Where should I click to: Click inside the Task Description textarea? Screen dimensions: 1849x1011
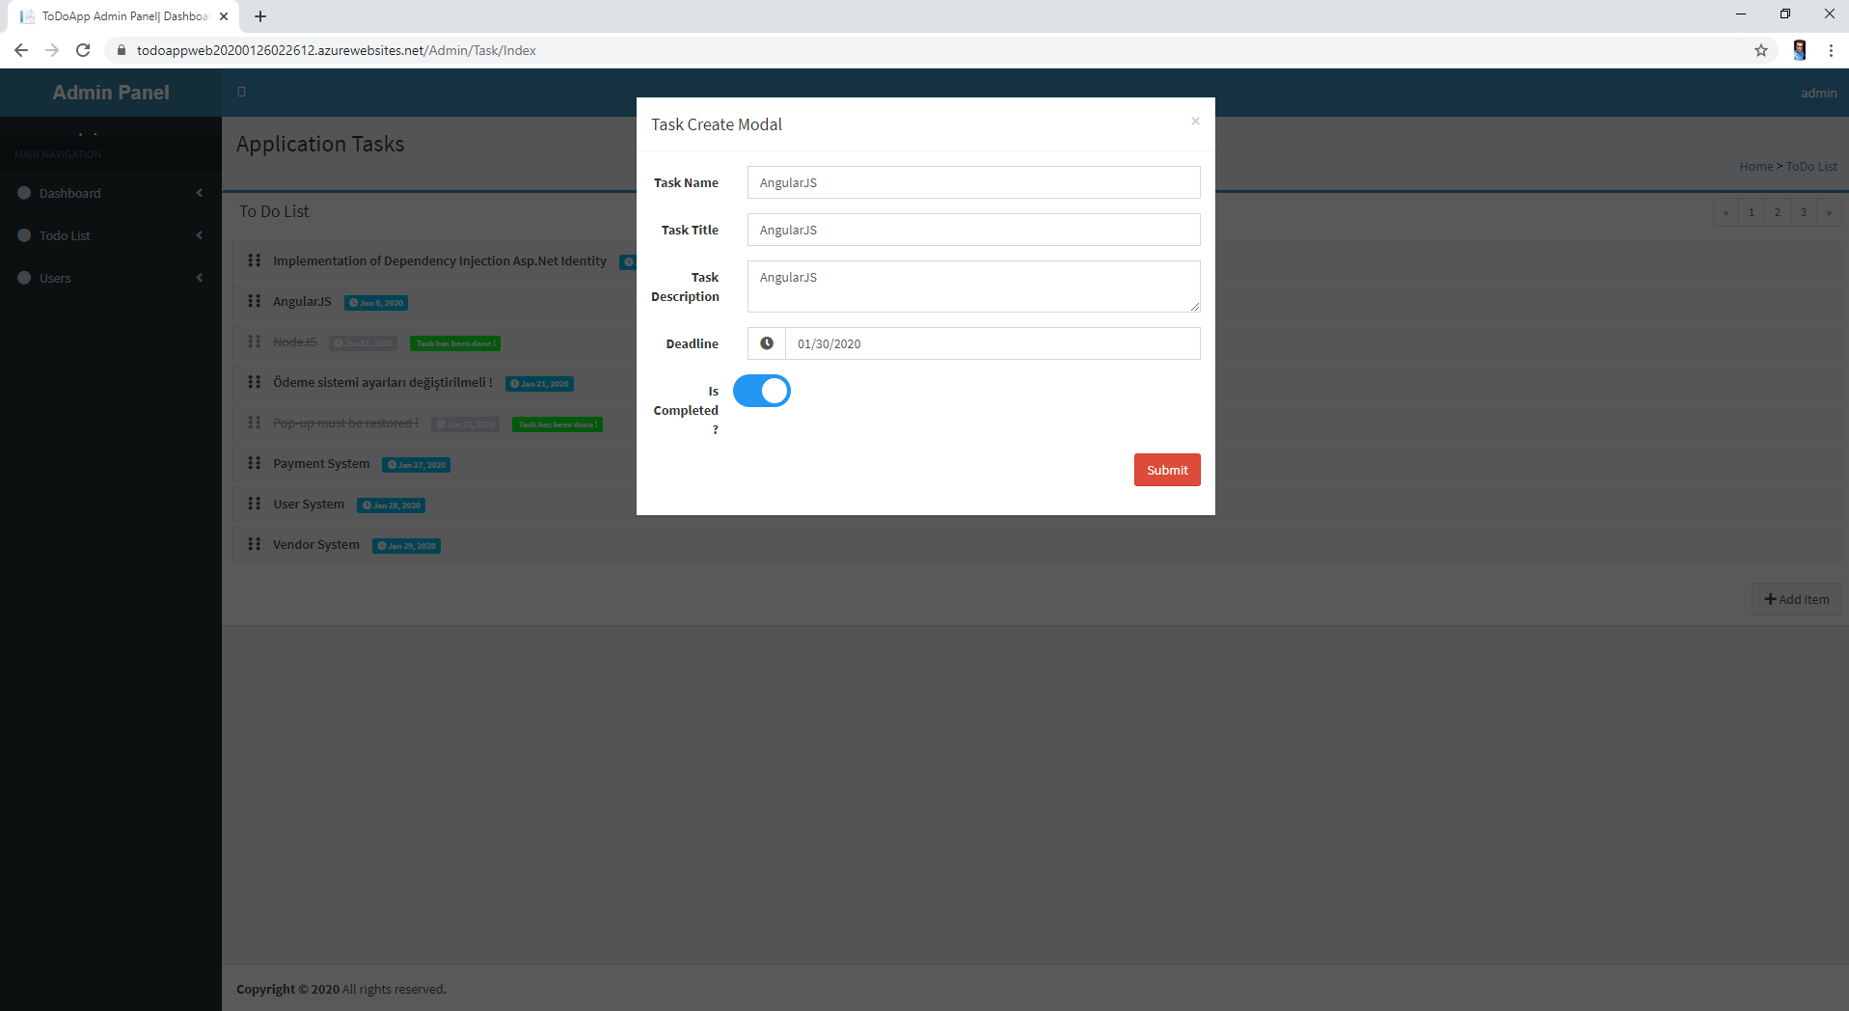[973, 287]
